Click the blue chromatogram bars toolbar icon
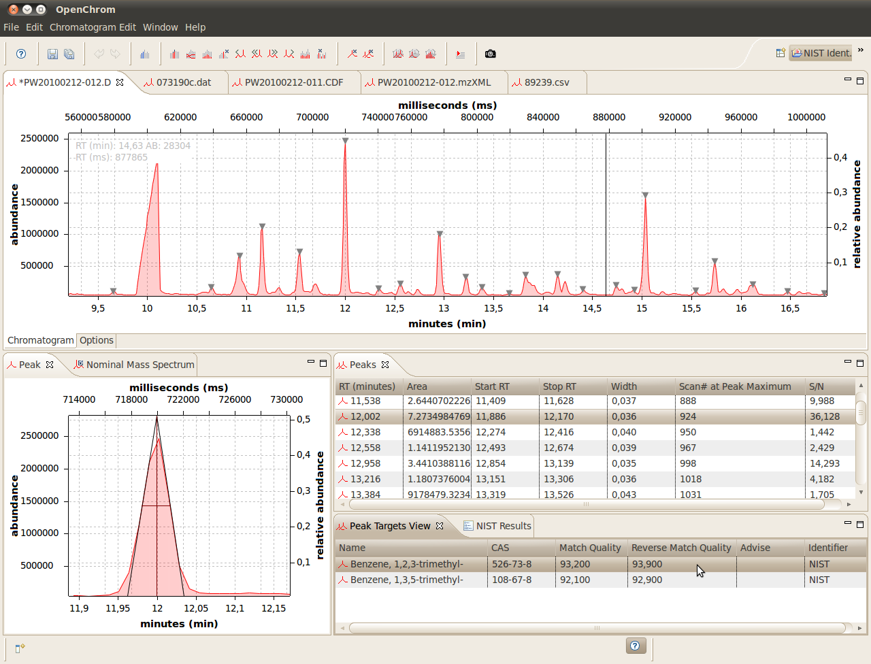The height and width of the screenshot is (664, 871). (x=144, y=54)
